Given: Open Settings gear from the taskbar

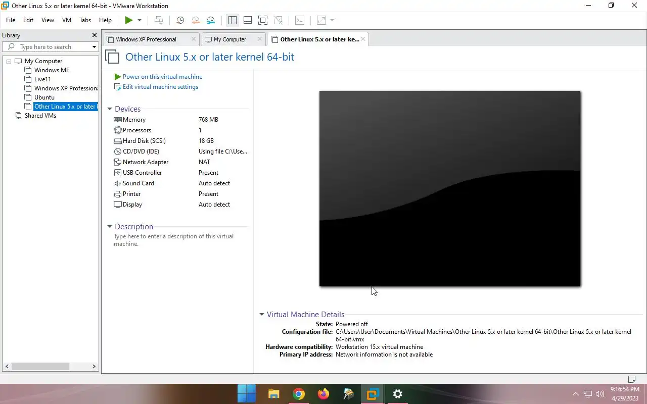Looking at the screenshot, I should click(x=398, y=394).
